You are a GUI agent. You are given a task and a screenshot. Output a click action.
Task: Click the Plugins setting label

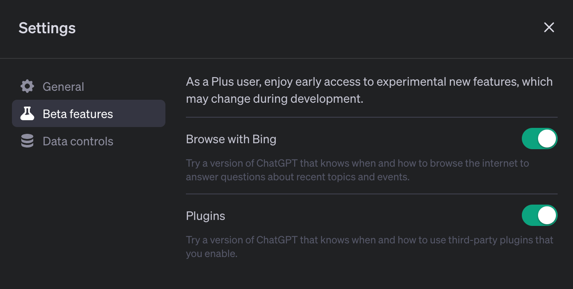point(205,216)
